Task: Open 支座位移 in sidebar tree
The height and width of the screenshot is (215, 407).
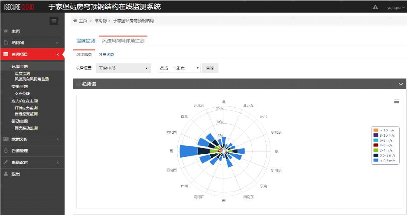Action: pyautogui.click(x=23, y=93)
